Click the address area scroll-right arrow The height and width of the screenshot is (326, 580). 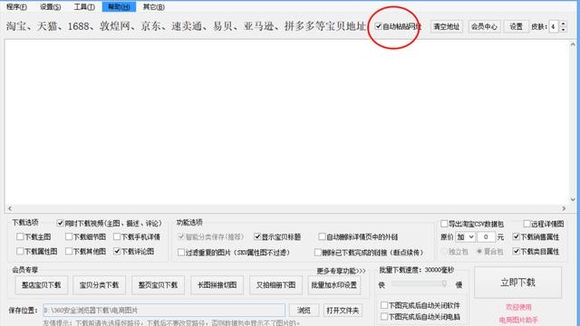[564, 208]
